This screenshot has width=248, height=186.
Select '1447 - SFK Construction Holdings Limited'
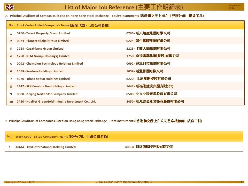click(x=46, y=86)
